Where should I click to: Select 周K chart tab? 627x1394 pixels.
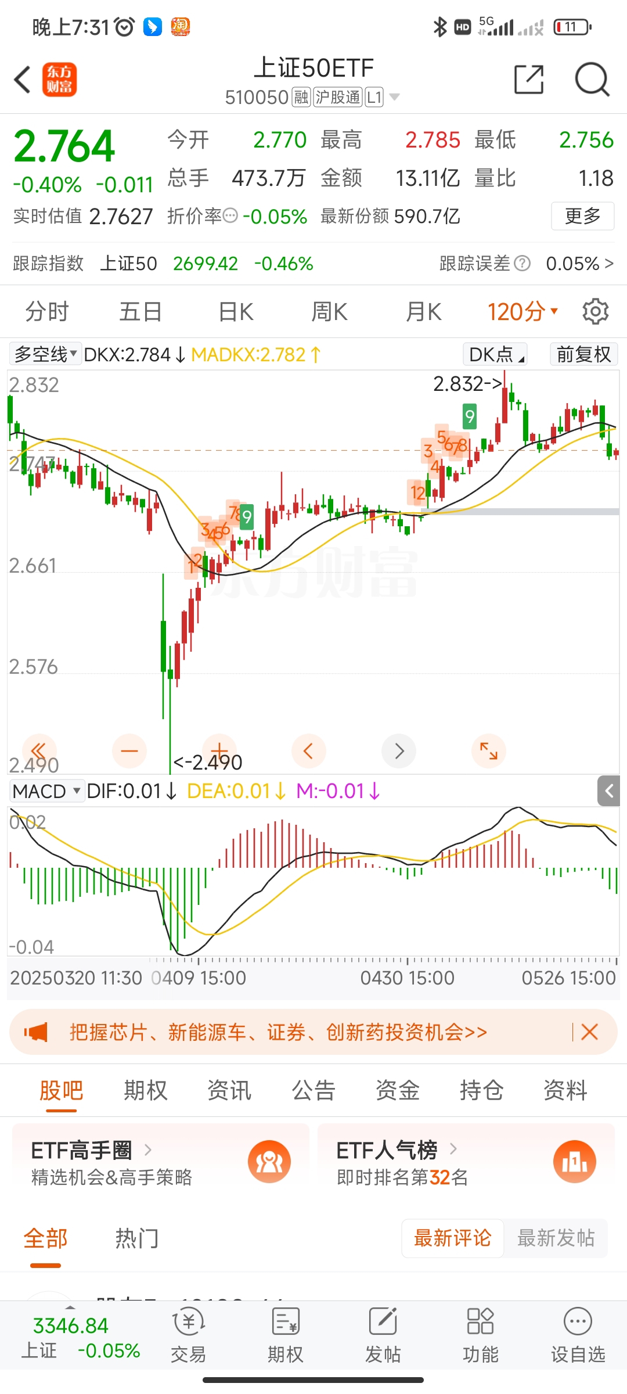pyautogui.click(x=329, y=312)
